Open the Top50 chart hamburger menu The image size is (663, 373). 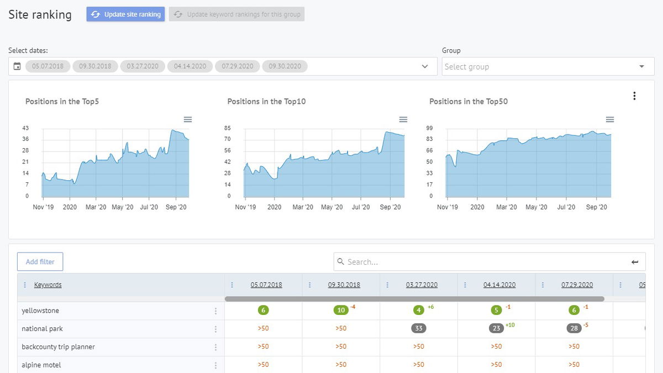coord(609,119)
